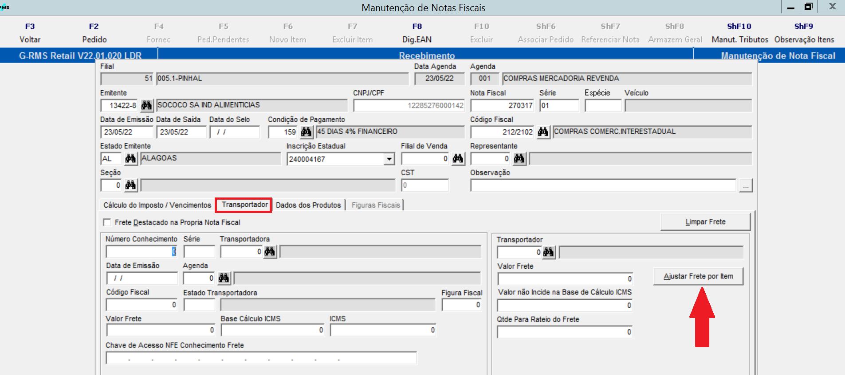The width and height of the screenshot is (845, 375).
Task: Focus Base Cálculo ICMS field
Action: (273, 330)
